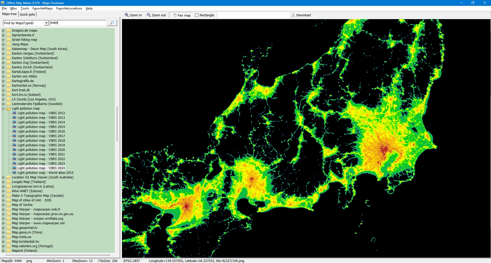Viewport: 491px width, 263px height.
Task: Open the FavoriteMaps menu
Action: coord(42,8)
